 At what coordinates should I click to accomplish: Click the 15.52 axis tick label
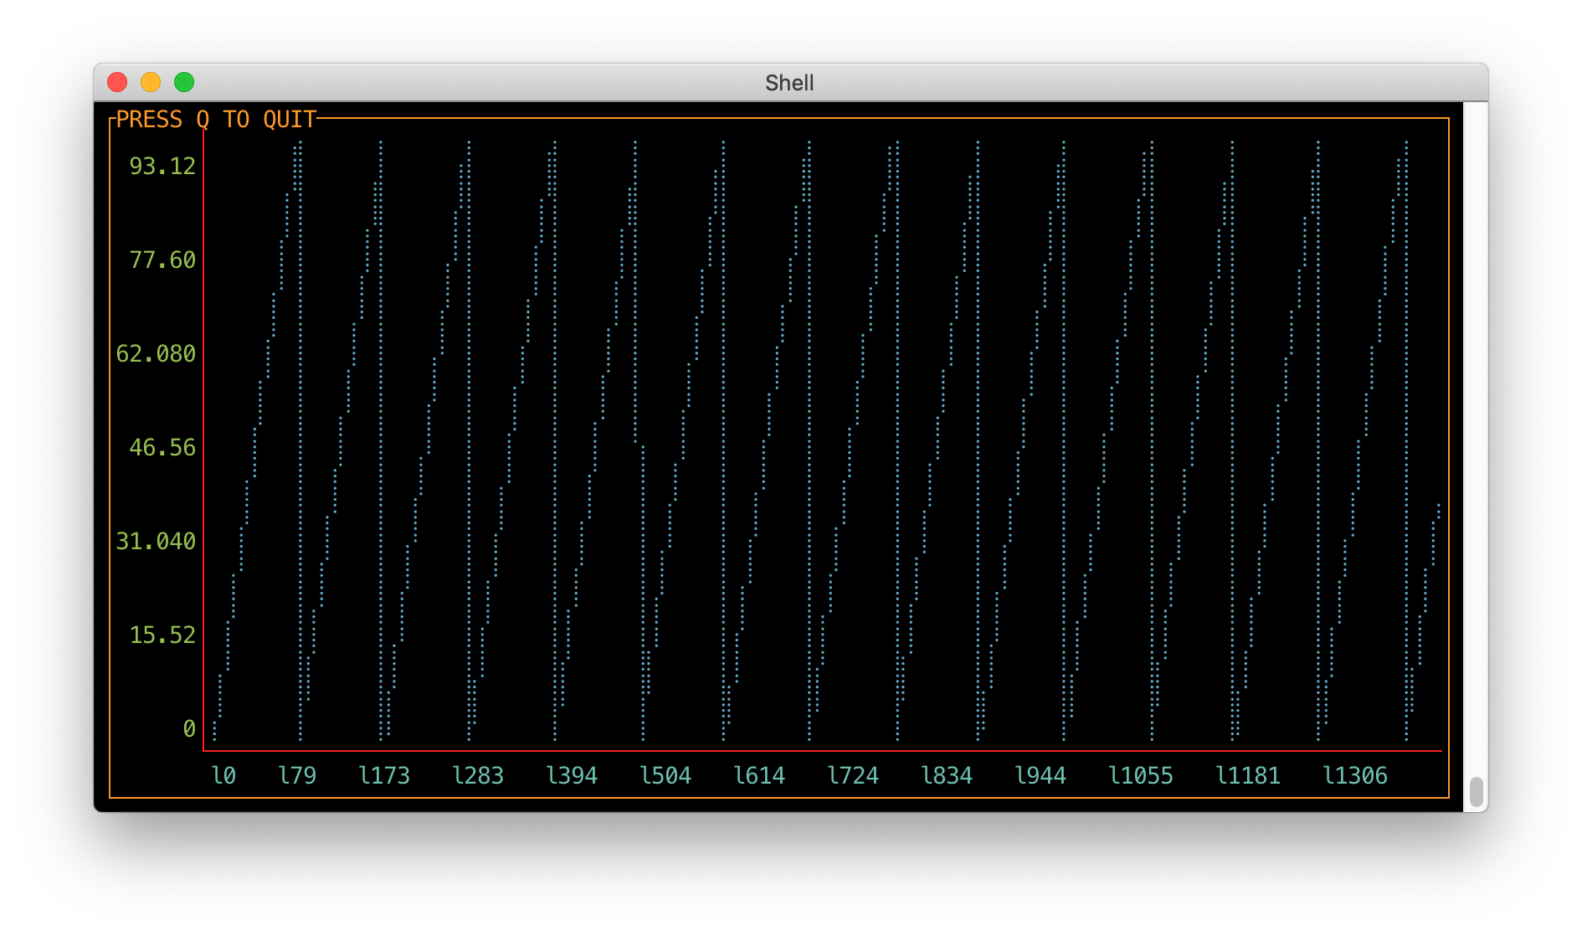point(161,635)
